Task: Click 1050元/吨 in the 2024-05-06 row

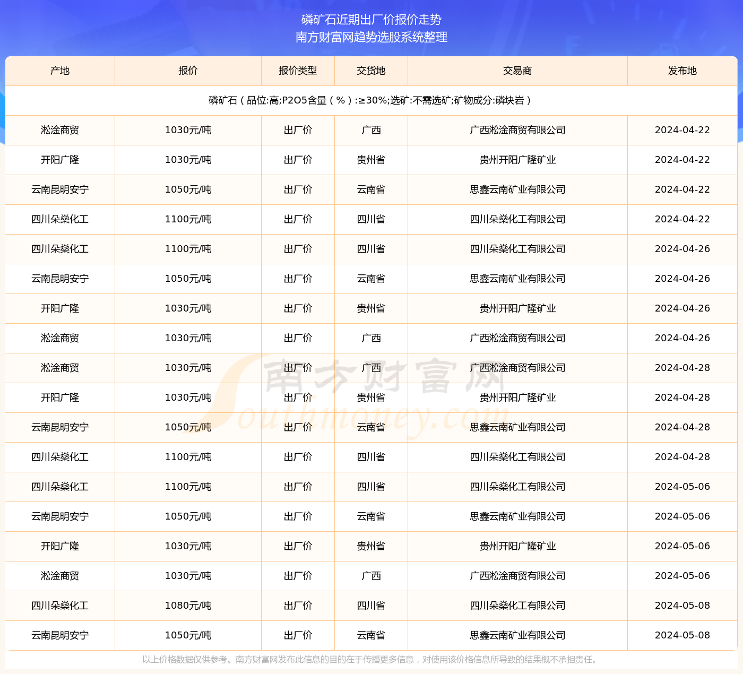Action: pyautogui.click(x=188, y=516)
